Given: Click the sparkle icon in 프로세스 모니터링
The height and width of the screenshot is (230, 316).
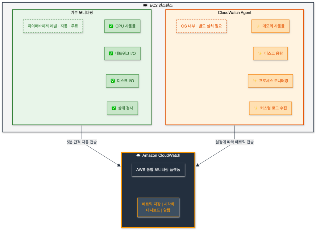Looking at the screenshot, I should coord(255,81).
